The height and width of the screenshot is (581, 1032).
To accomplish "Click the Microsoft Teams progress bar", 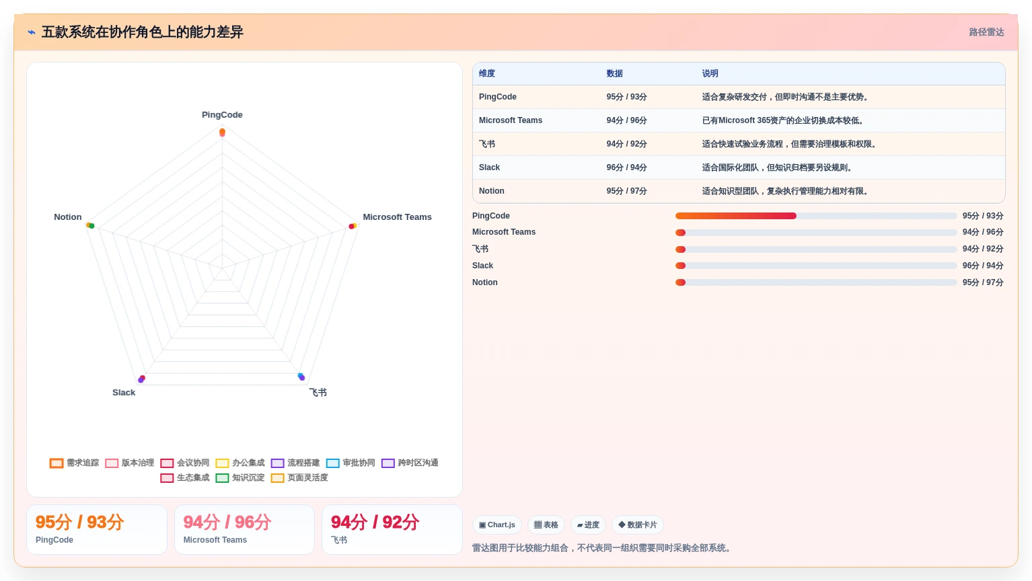I will point(816,233).
